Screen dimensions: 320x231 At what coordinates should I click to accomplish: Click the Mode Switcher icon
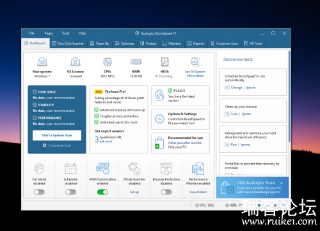[134, 168]
